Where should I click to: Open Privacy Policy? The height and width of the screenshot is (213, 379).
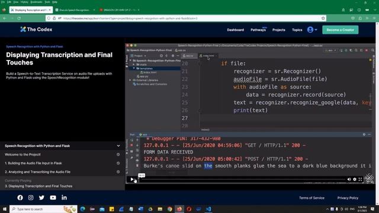(348, 198)
